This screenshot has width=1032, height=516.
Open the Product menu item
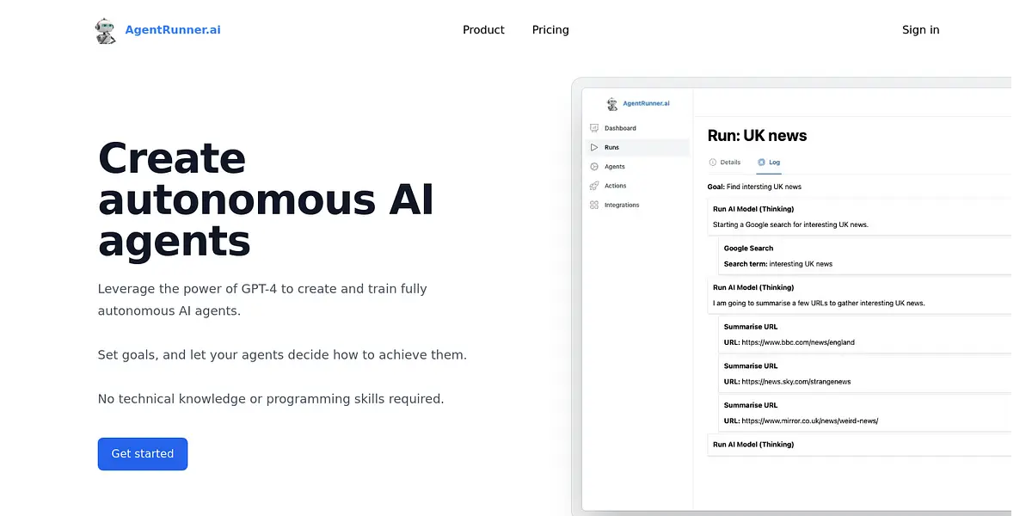(x=483, y=30)
